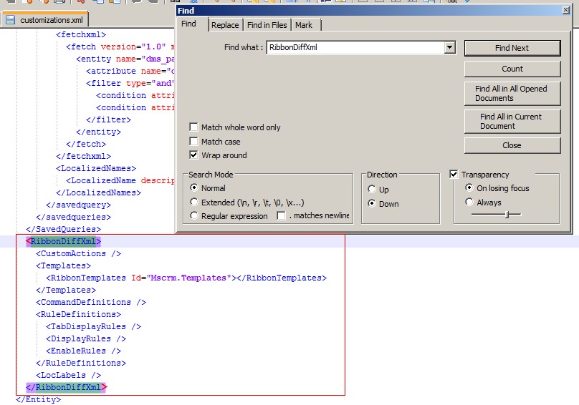The image size is (579, 405).
Task: Click the Mscrm.Templates attribute value
Action: pyautogui.click(x=188, y=278)
